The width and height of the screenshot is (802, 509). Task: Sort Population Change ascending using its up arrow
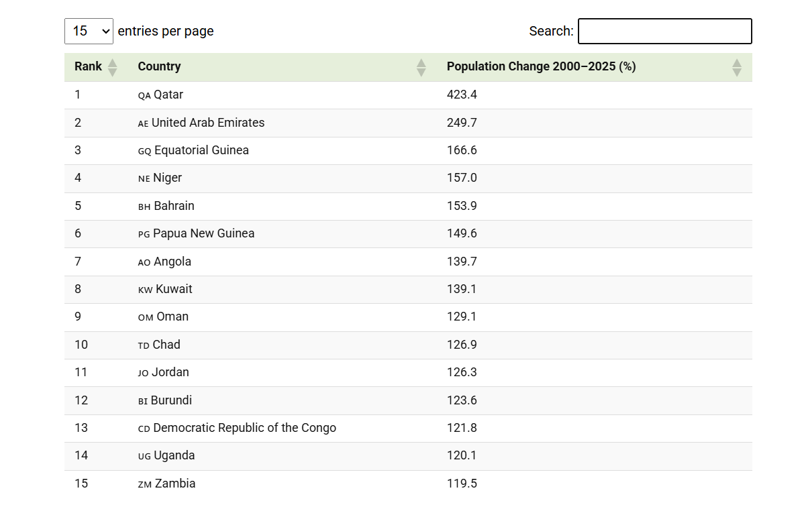click(x=737, y=63)
